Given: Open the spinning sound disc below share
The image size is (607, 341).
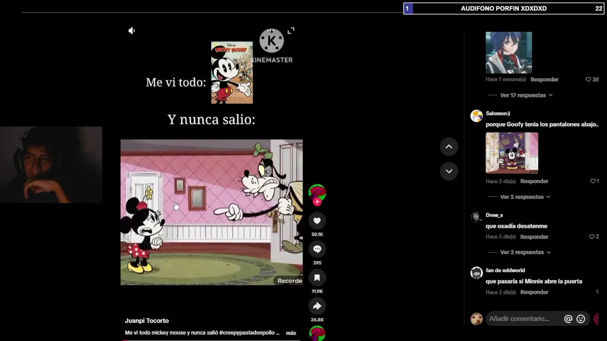Looking at the screenshot, I should (x=317, y=333).
